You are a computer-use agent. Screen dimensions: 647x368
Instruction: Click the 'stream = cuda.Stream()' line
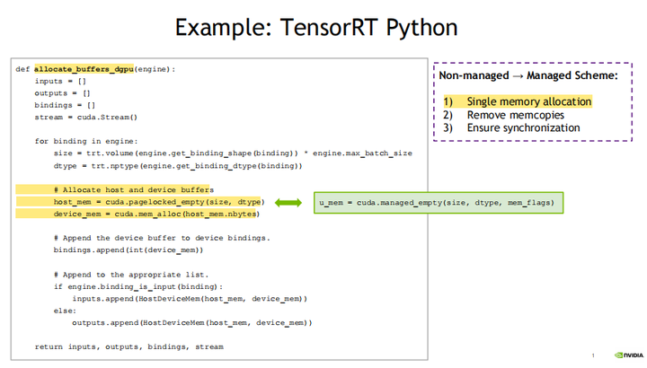coord(86,117)
